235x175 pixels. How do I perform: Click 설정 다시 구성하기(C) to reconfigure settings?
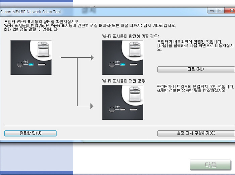196,133
